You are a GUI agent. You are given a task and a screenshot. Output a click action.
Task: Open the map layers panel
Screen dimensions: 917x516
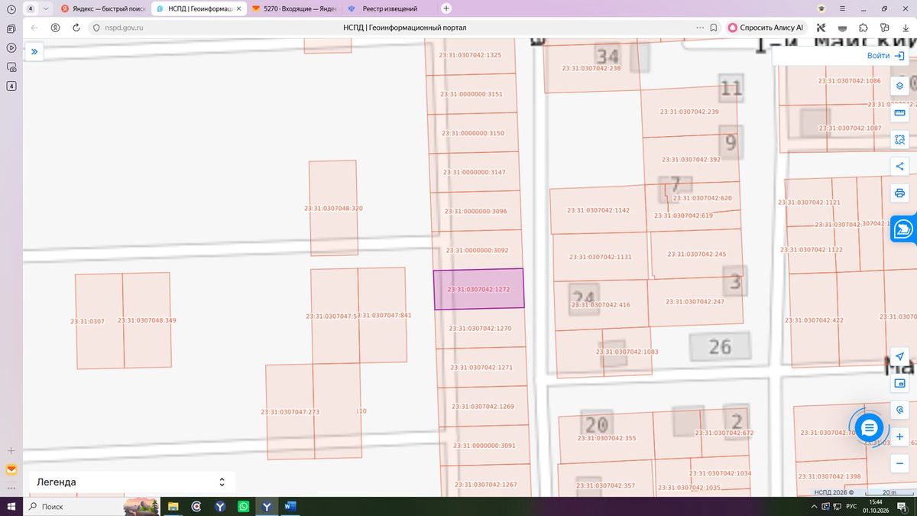[x=900, y=86]
